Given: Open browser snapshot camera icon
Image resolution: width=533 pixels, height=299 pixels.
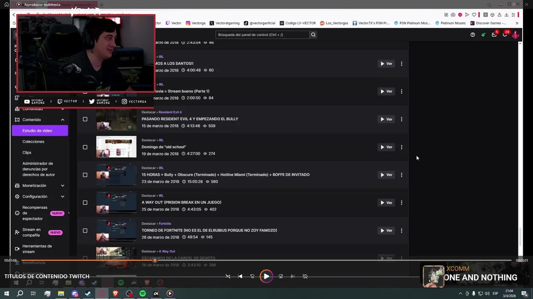Looking at the screenshot, I should [453, 15].
